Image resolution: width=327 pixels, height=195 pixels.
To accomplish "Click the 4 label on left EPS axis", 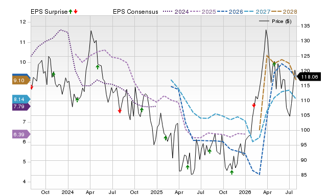I will (x=24, y=182).
